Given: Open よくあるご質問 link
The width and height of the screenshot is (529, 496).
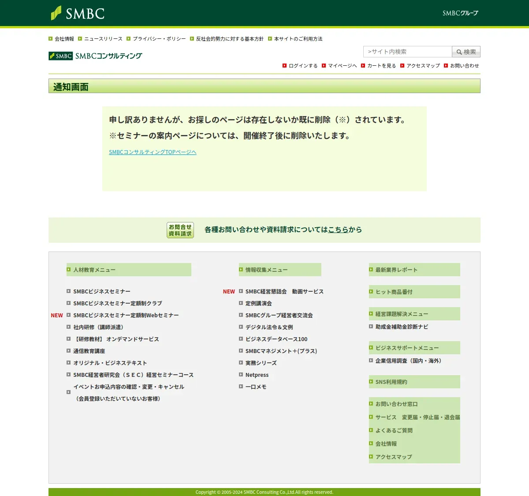Looking at the screenshot, I should [394, 431].
